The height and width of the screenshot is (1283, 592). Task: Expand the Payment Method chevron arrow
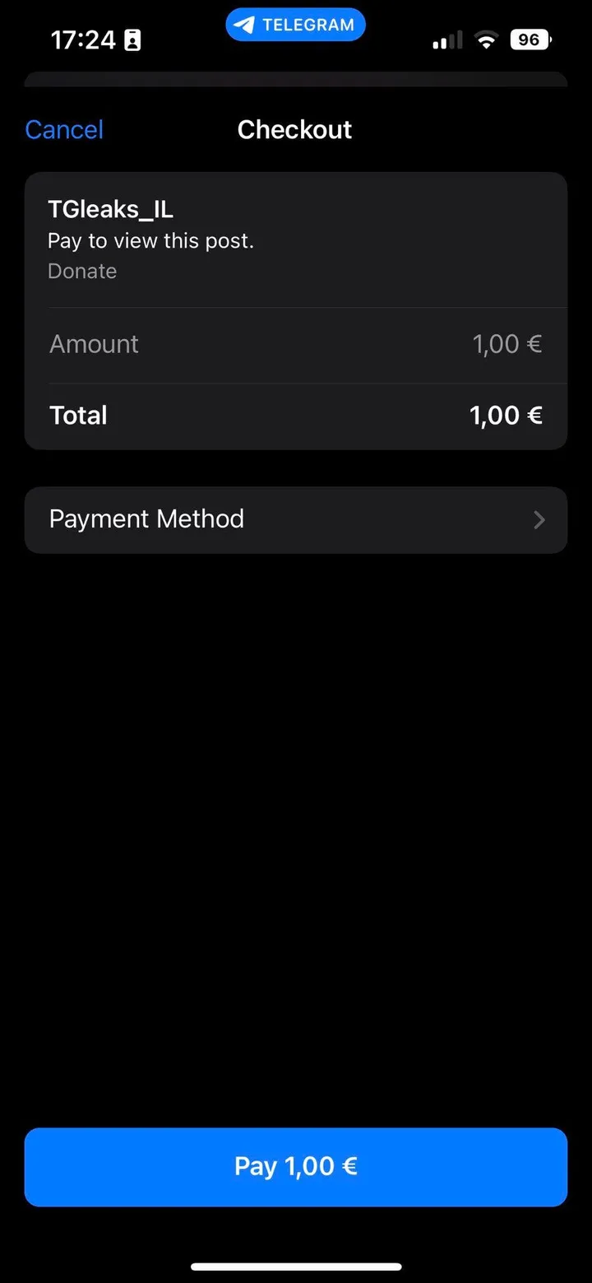point(539,519)
